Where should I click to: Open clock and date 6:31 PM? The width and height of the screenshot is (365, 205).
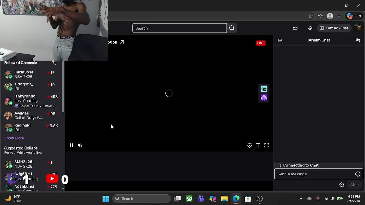pyautogui.click(x=353, y=199)
